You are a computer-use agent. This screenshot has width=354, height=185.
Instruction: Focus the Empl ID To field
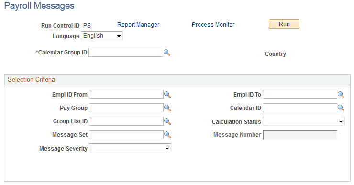tap(300, 94)
